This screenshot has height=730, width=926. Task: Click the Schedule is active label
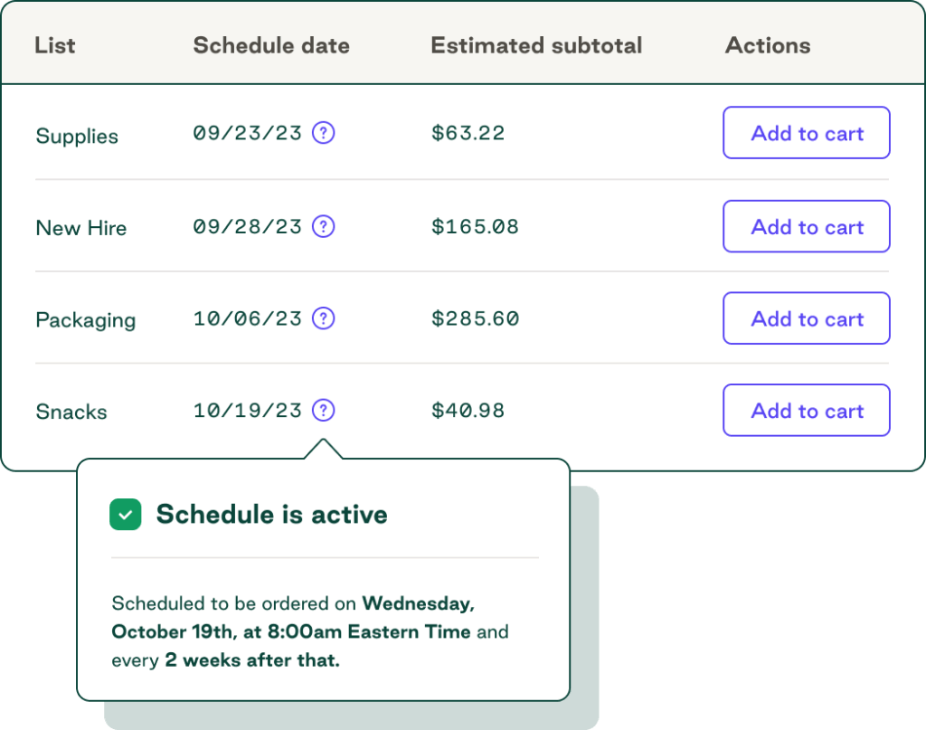[x=271, y=514]
